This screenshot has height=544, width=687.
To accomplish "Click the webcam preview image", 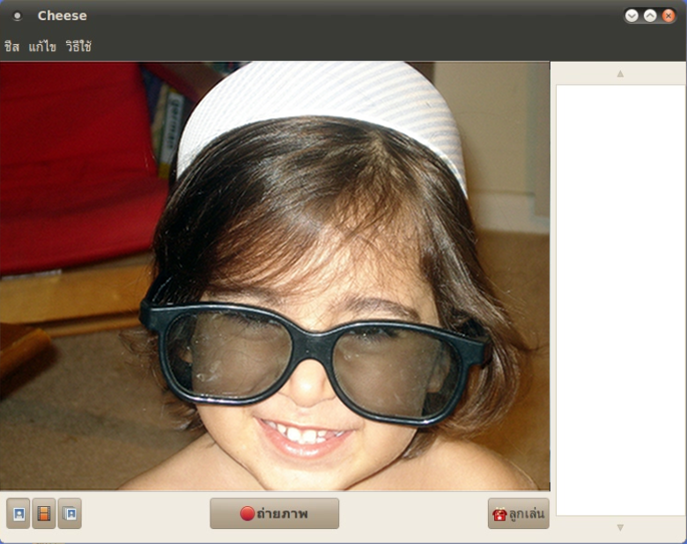I will tap(275, 276).
